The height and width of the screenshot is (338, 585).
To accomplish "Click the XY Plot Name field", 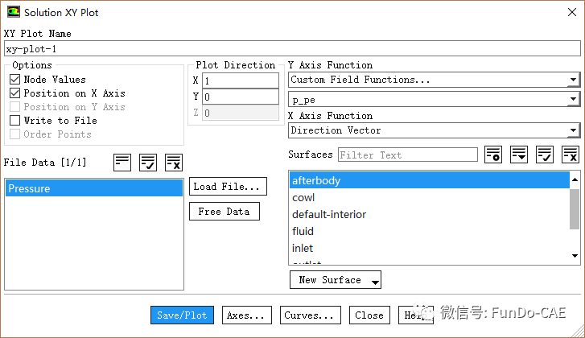I will point(291,48).
